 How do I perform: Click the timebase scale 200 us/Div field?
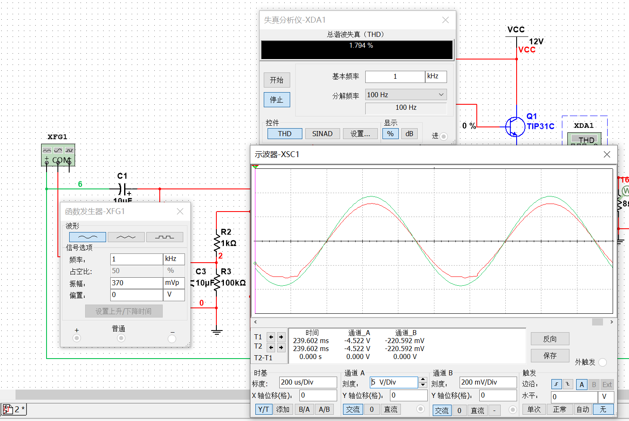click(308, 382)
